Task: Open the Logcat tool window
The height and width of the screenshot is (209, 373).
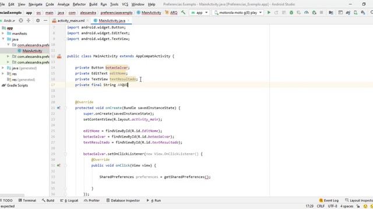Action: coord(69,200)
